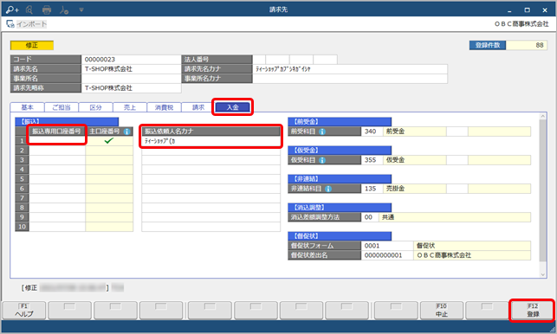
Task: Click OBC商事株式会社 in 督促状差出名 row
Action: click(x=444, y=255)
